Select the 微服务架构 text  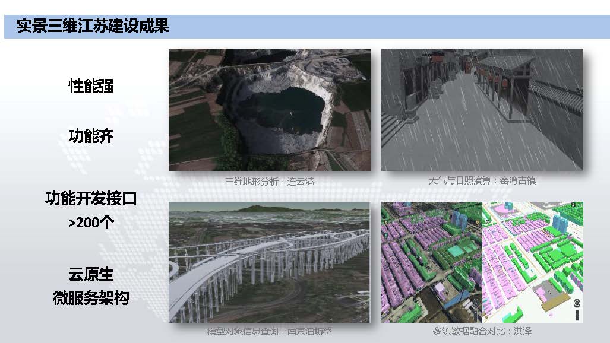[91, 298]
